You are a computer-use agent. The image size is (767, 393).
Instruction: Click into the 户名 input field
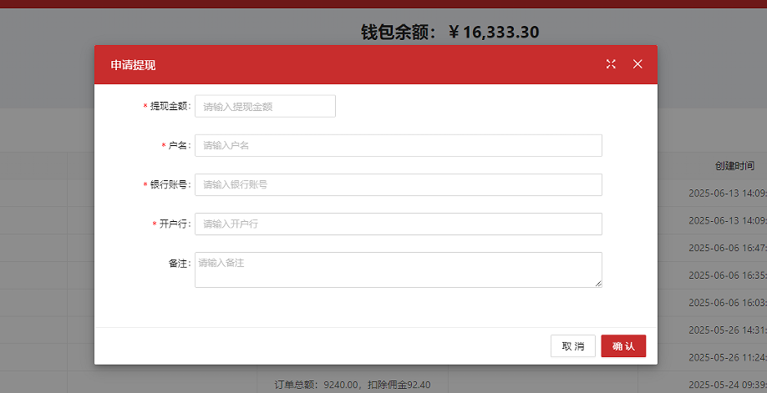click(399, 146)
